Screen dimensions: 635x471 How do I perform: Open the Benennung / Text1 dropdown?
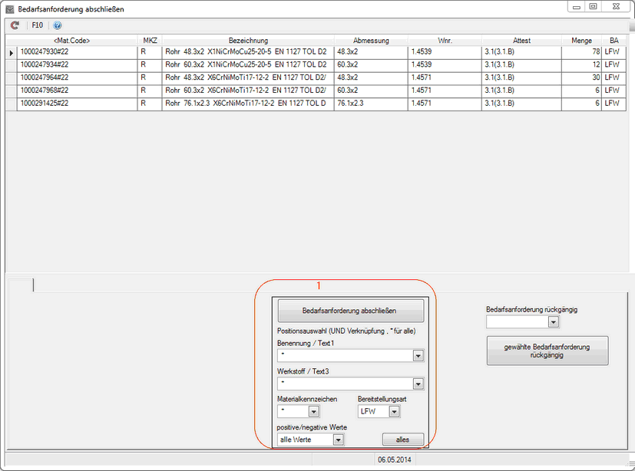[418, 356]
